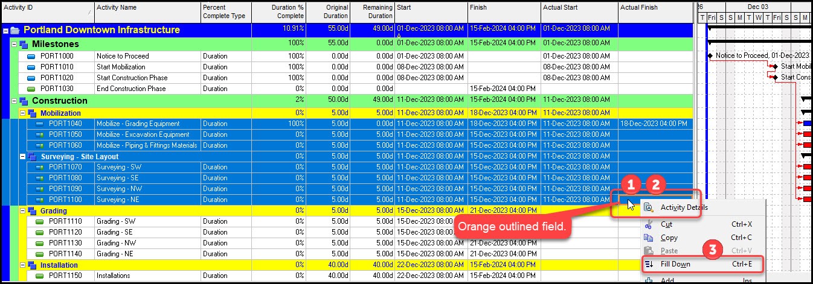
Task: Collapse the Grading WBS band
Action: click(x=22, y=211)
